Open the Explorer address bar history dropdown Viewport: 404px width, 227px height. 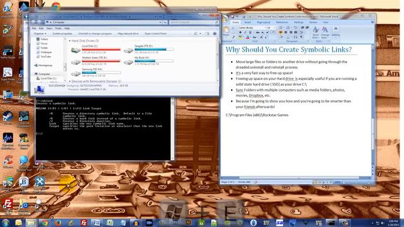pos(160,23)
